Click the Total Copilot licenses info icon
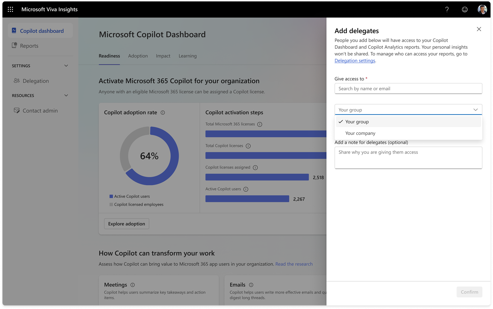 [248, 146]
